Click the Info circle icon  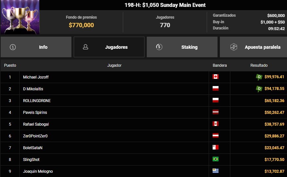(13, 47)
